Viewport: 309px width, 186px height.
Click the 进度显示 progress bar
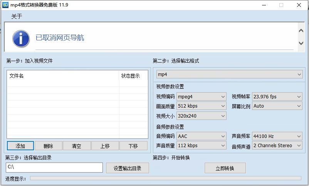point(166,178)
